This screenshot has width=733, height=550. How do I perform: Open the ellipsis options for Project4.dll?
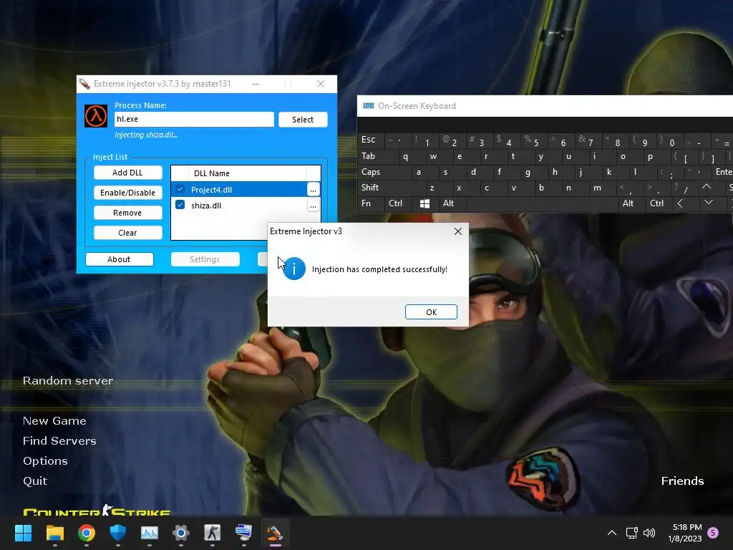tap(314, 189)
